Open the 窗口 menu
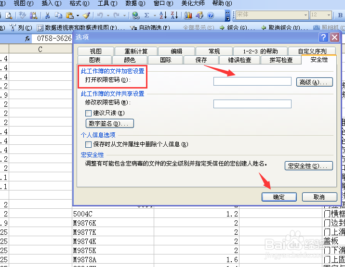345x267 pixels. (x=163, y=3)
